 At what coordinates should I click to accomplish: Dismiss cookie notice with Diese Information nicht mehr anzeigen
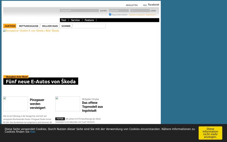coord(210,133)
